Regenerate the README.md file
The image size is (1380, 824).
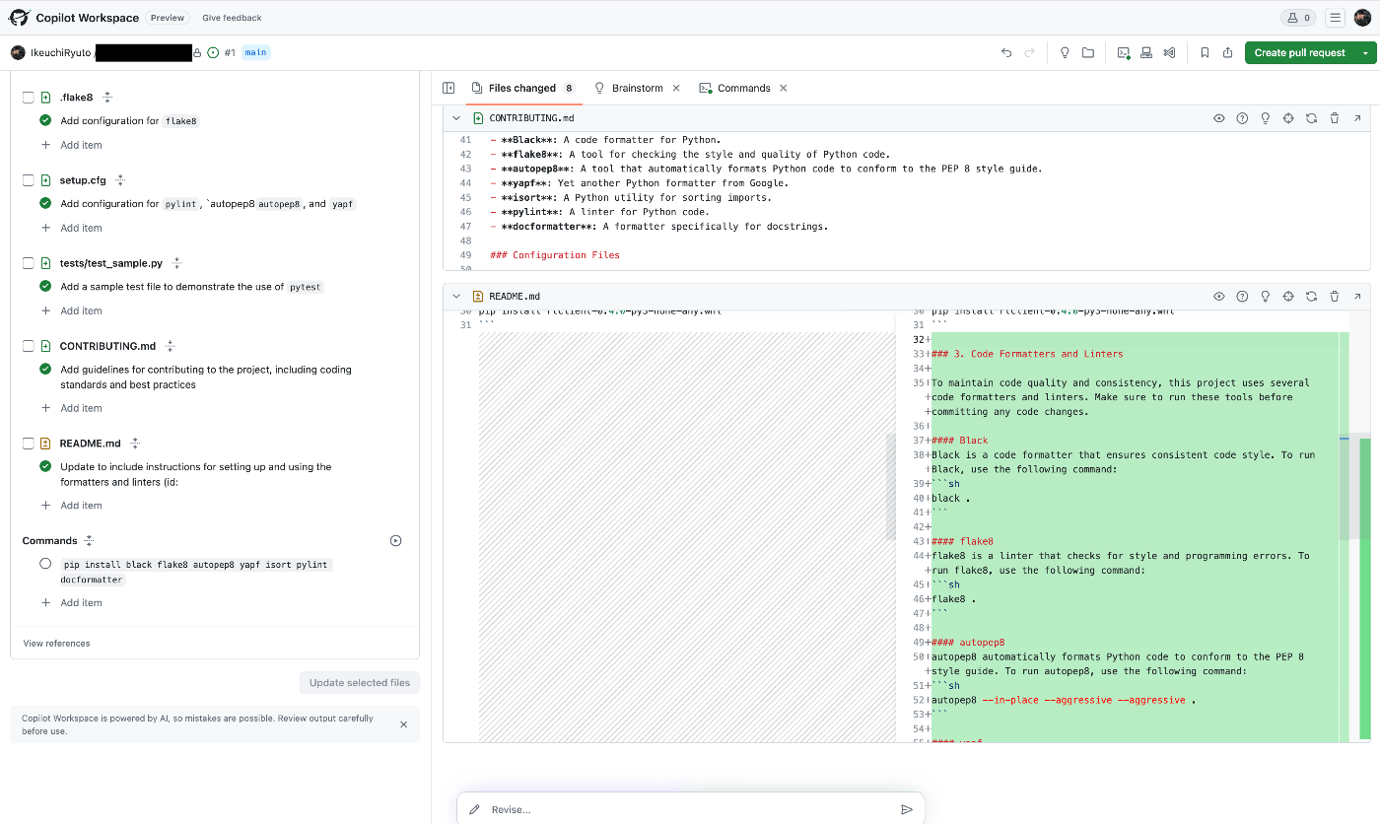1311,296
